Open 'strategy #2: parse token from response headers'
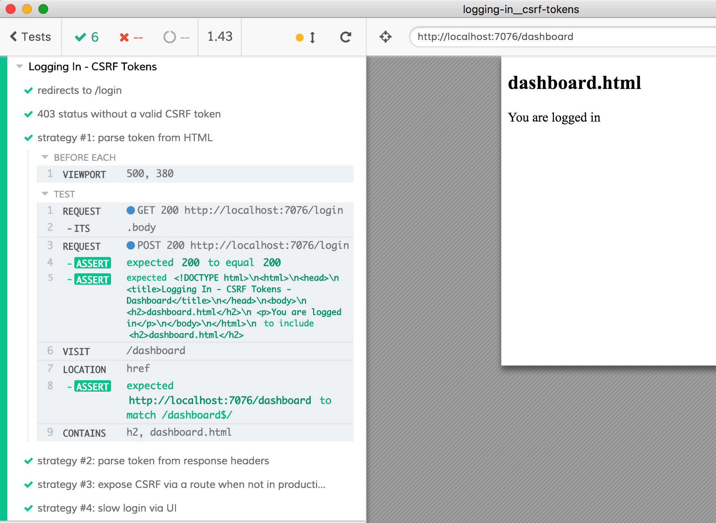Viewport: 716px width, 523px height. pyautogui.click(x=153, y=461)
